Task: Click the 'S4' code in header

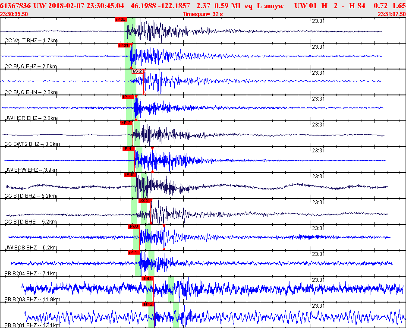Action: click(361, 6)
